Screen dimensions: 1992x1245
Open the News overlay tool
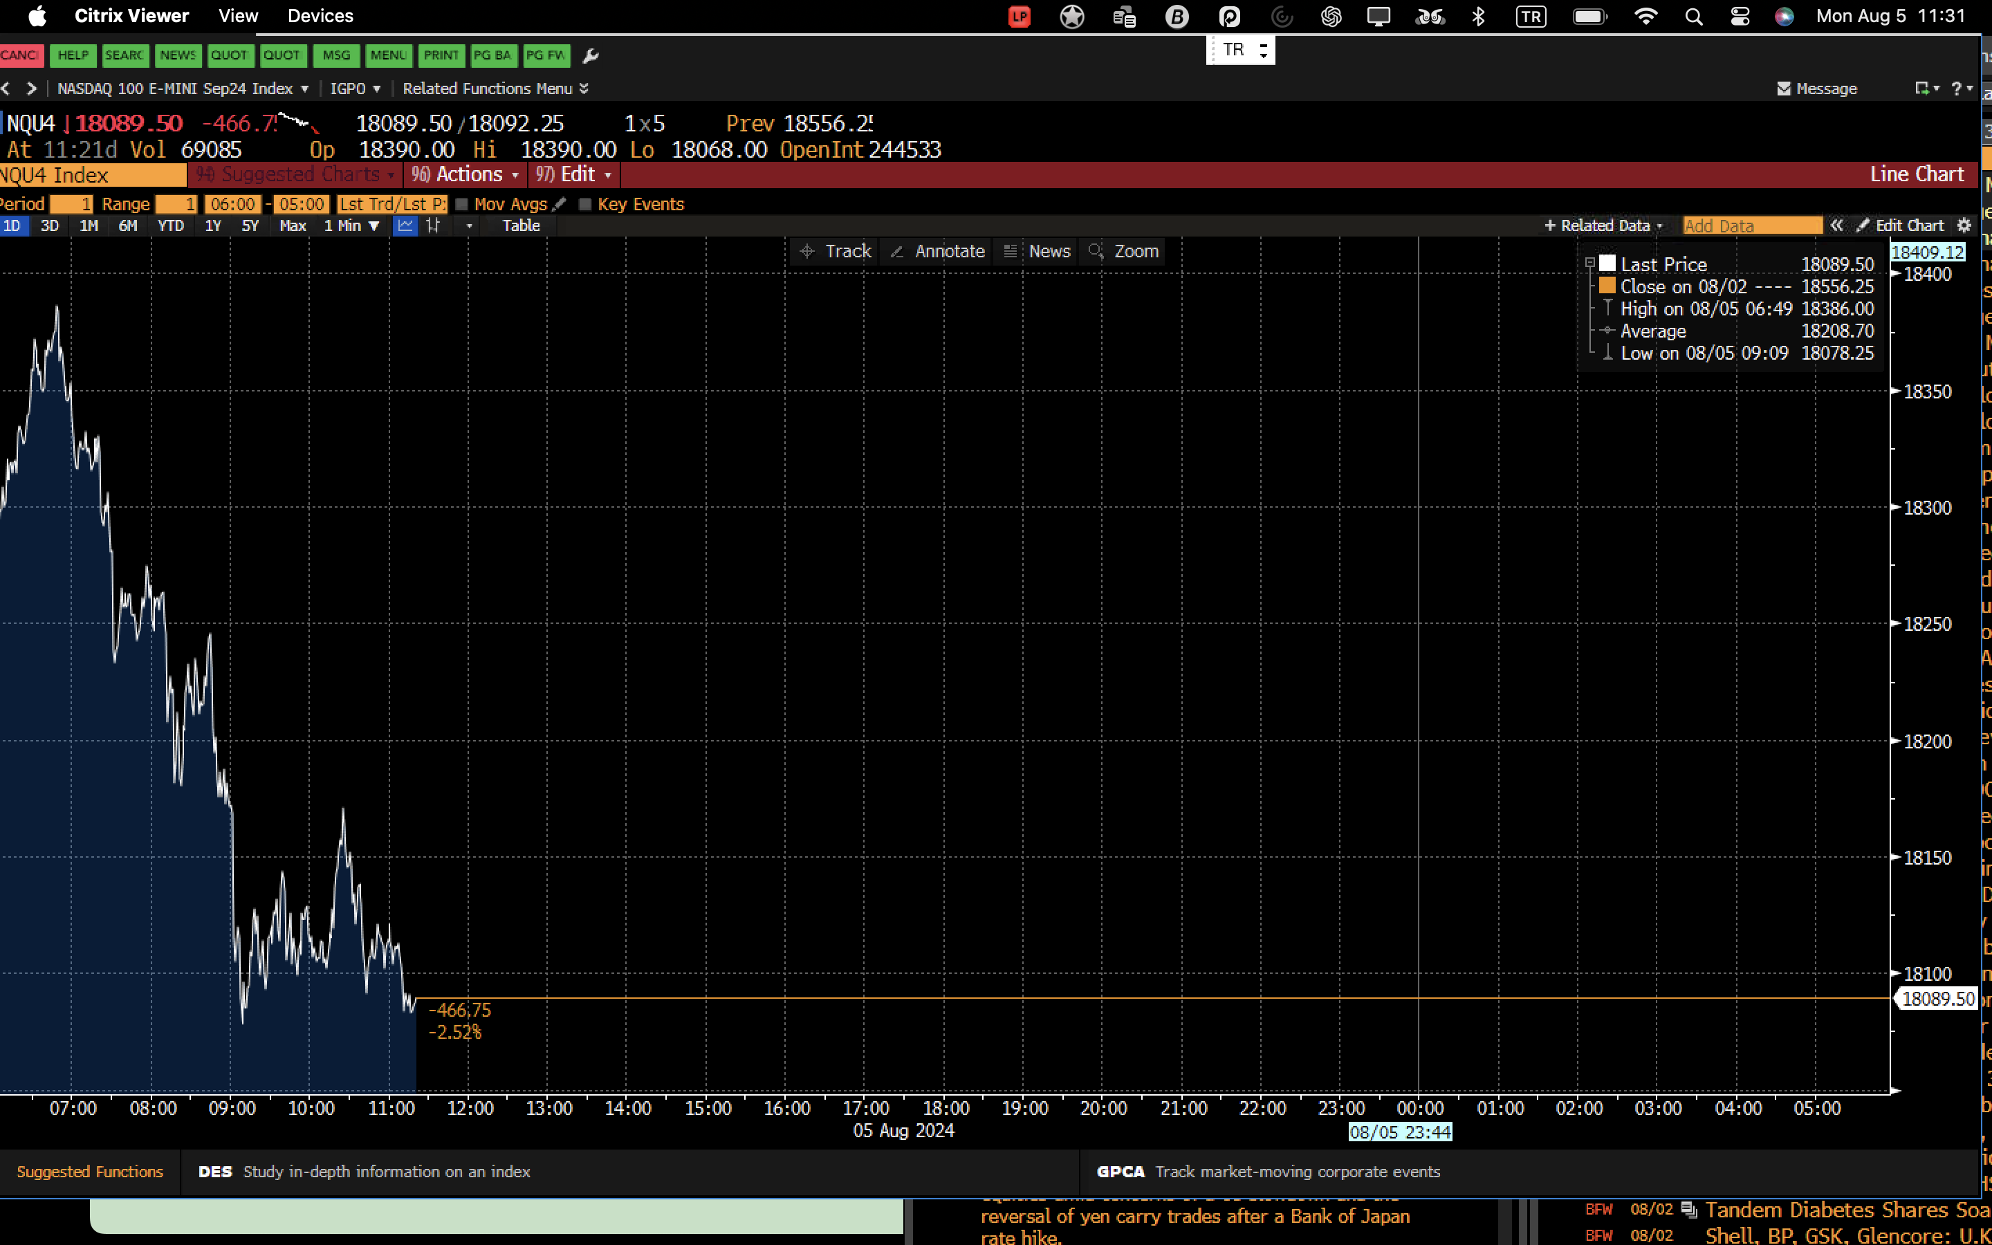pyautogui.click(x=1037, y=251)
